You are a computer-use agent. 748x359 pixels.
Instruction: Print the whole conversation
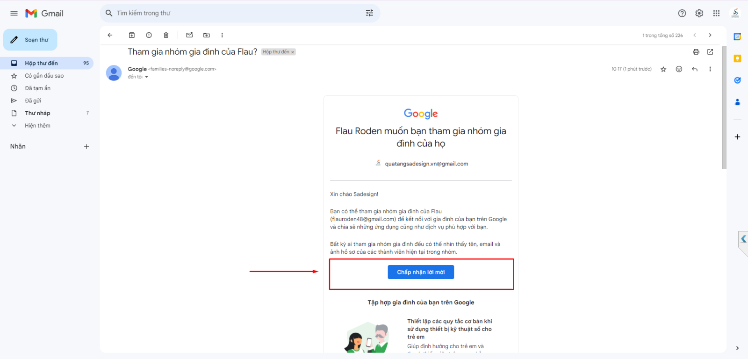[696, 52]
